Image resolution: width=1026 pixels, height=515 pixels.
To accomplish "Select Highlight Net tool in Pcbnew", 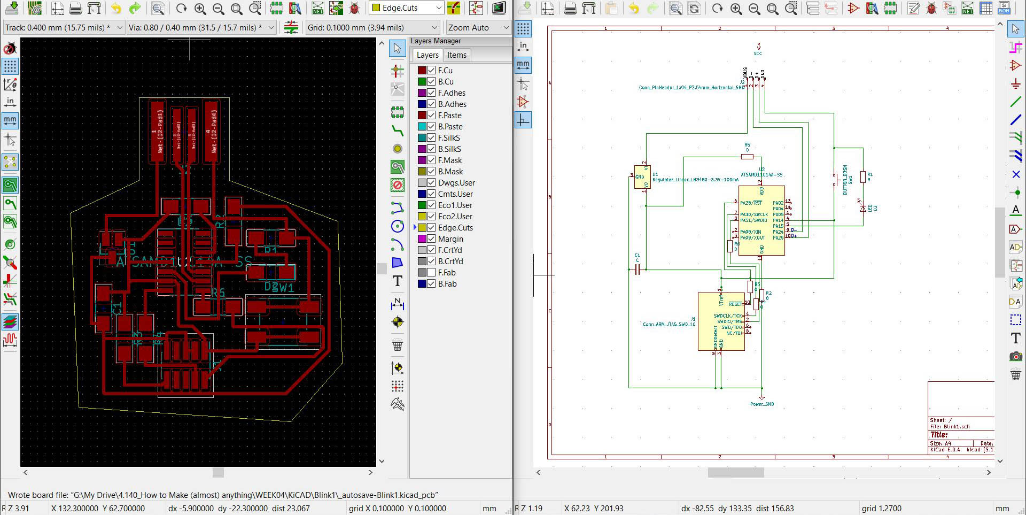I will pos(398,70).
